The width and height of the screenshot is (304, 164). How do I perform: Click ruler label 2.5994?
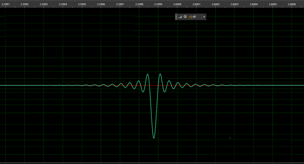[x=63, y=4]
